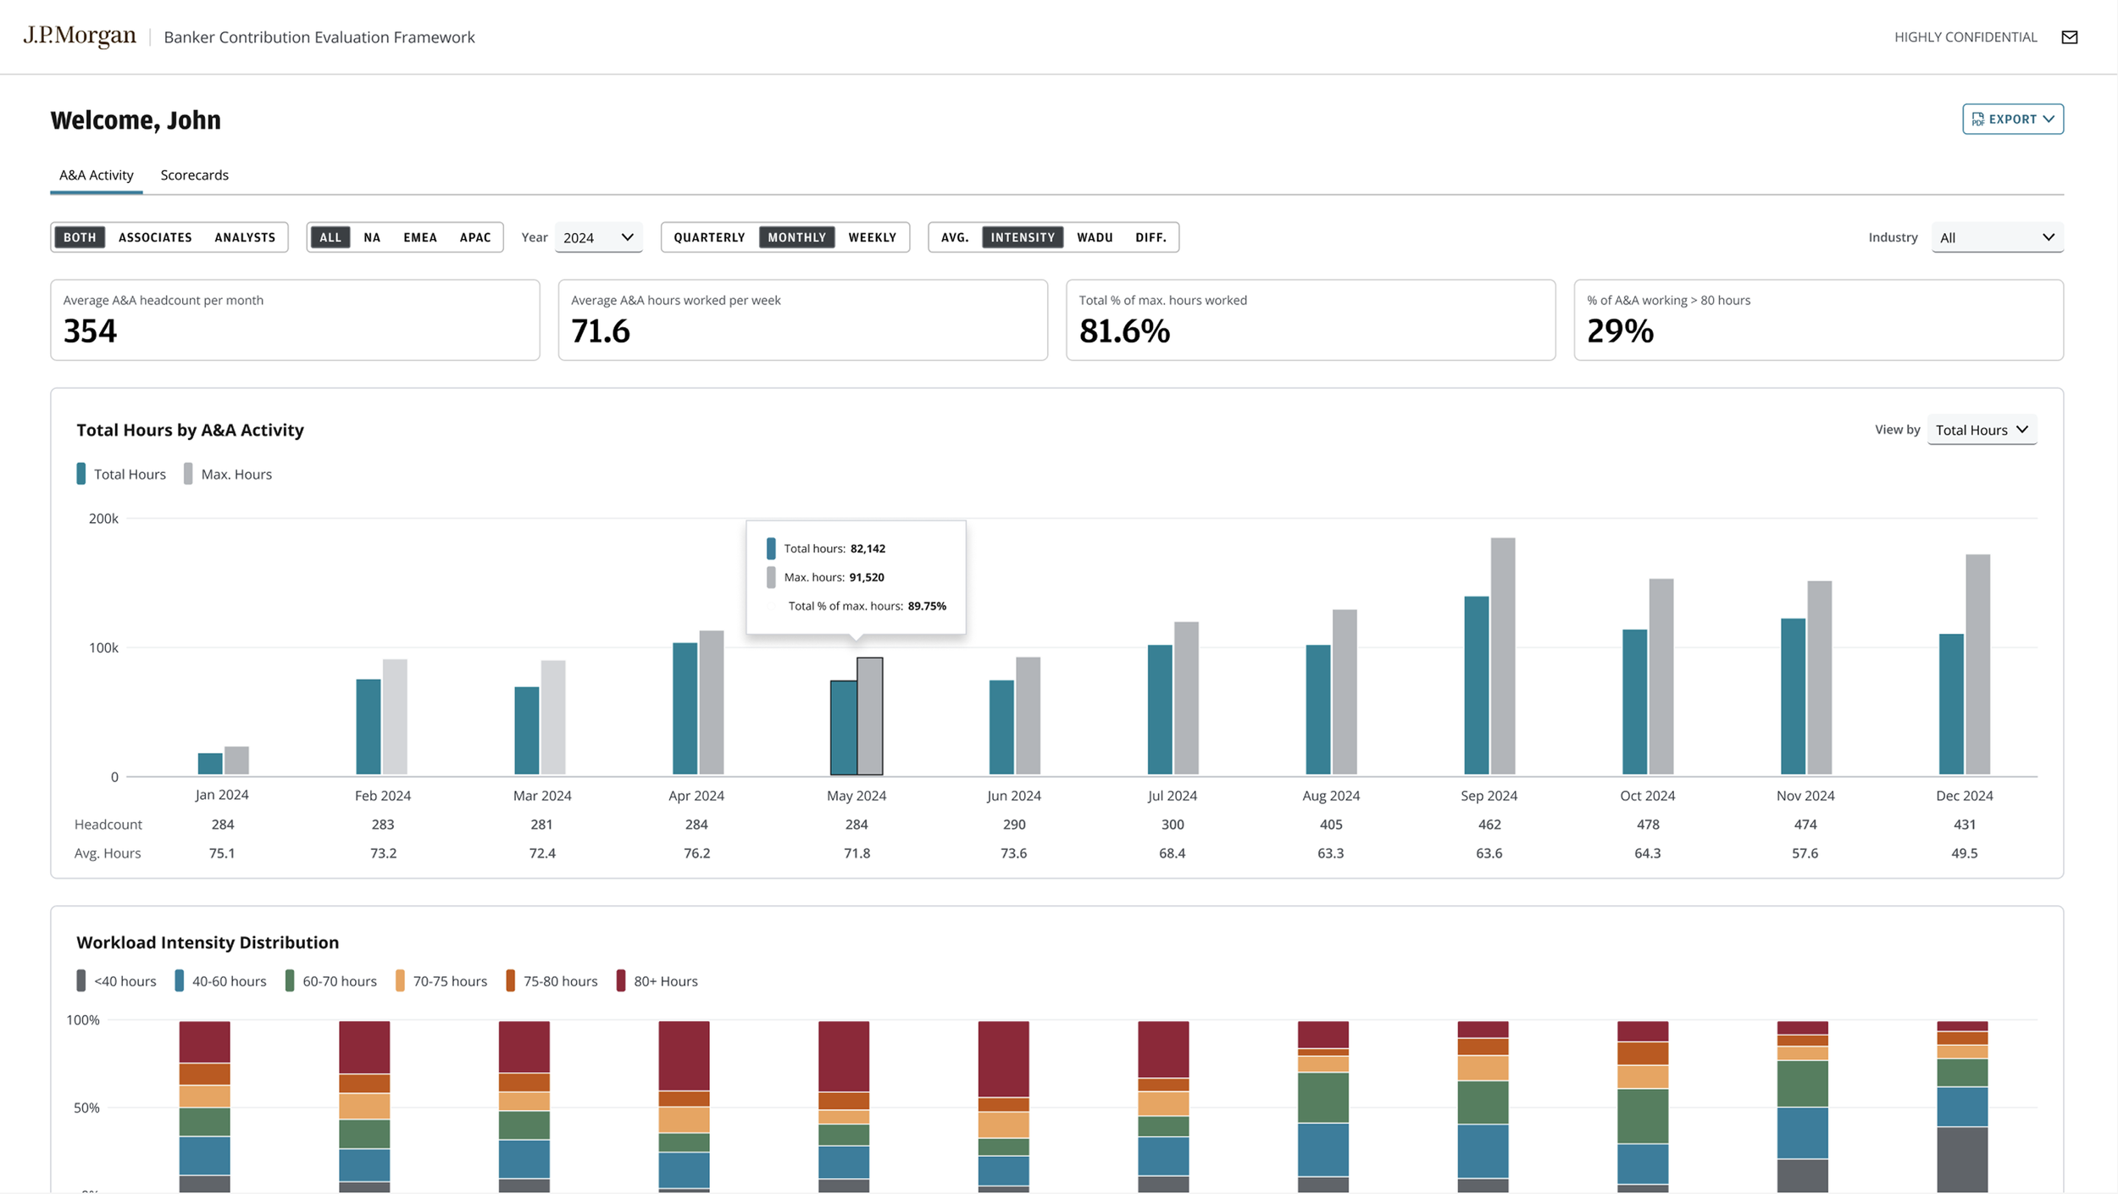Open the Industry dropdown
This screenshot has height=1194, width=2118.
1997,237
